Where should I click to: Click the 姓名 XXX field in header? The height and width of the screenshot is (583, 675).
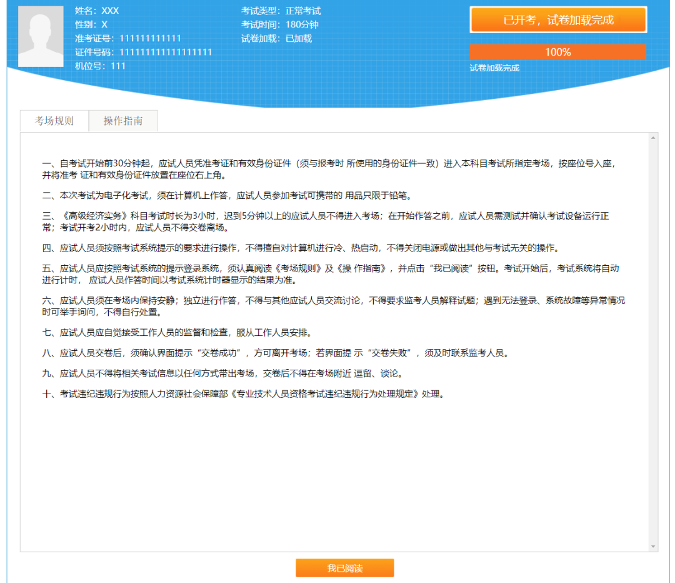pyautogui.click(x=97, y=11)
